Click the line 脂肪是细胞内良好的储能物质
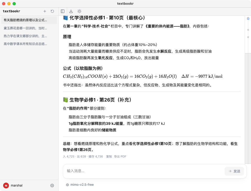251x191 pixels. click(x=92, y=130)
